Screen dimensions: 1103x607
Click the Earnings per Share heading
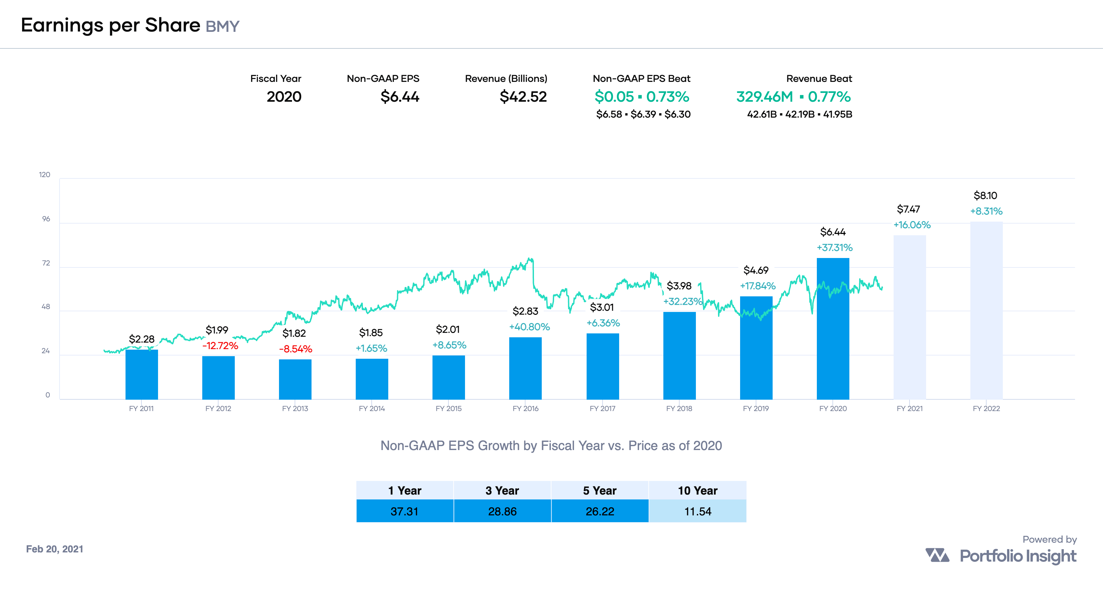[x=111, y=25]
